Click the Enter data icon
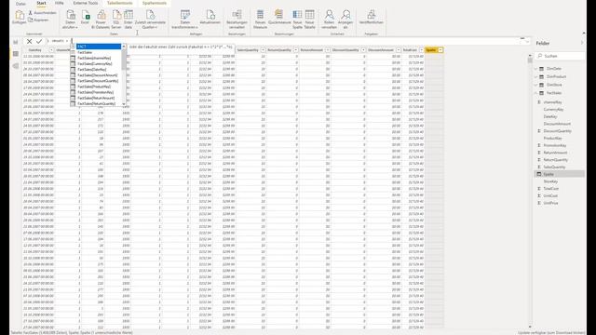 129,15
